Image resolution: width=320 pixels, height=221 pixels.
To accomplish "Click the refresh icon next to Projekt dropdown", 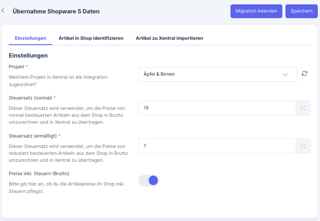I will point(304,74).
